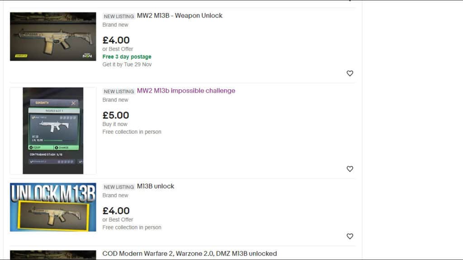The image size is (463, 260).
Task: Click the partially visible bottom listing thumbnail
Action: click(53, 255)
